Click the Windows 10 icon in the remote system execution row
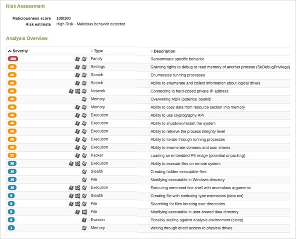The image size is (296, 239). tap(78, 164)
